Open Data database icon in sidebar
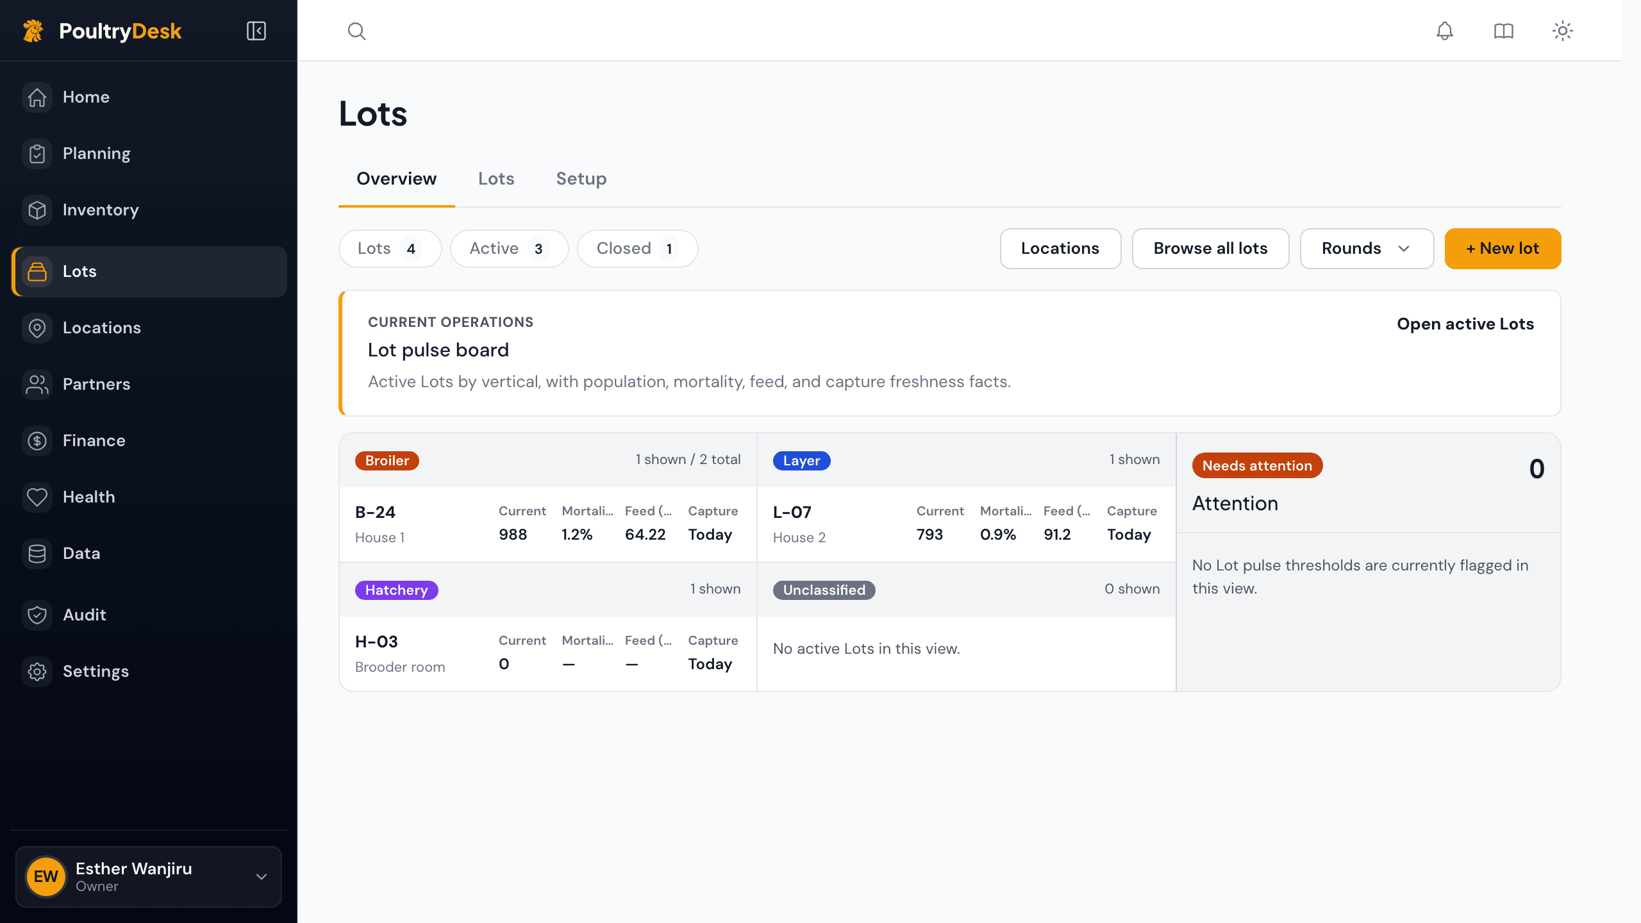Viewport: 1641px width, 923px height. coord(37,553)
